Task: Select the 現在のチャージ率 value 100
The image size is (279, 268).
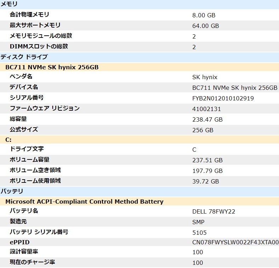Action: click(x=198, y=263)
